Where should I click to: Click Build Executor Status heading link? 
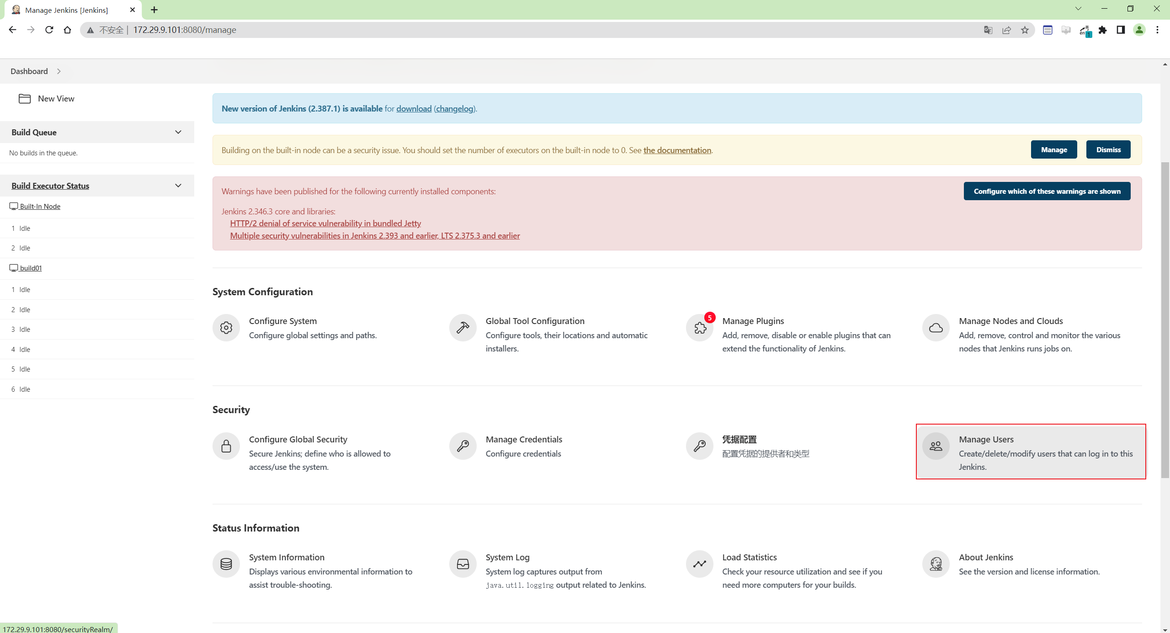tap(50, 186)
